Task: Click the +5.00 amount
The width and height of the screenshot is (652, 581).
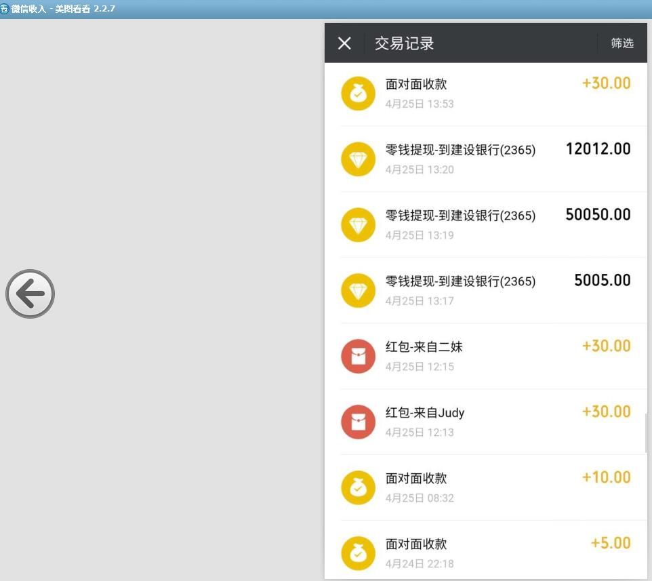Action: (x=611, y=543)
